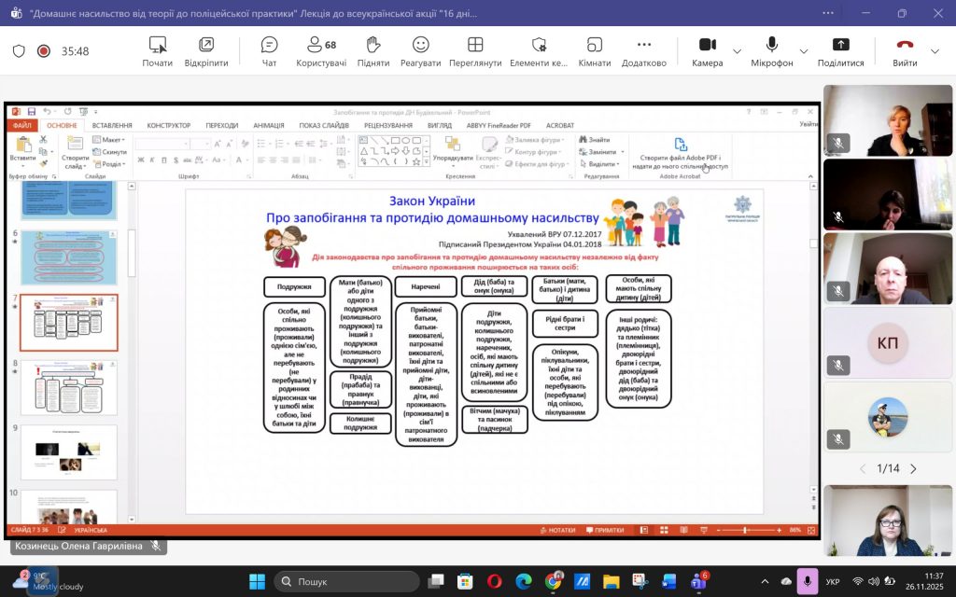956x597 pixels.
Task: Expand the arrow next to Вийти
Action: click(x=935, y=51)
